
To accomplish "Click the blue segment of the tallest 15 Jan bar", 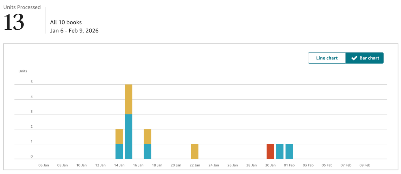I will [x=129, y=137].
